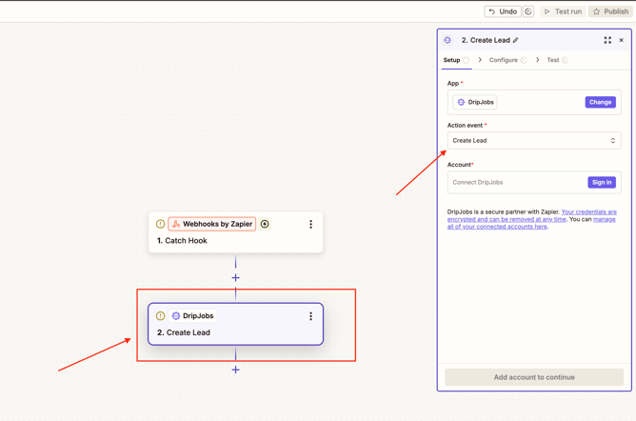Click chevron between Configure and Test
The height and width of the screenshot is (421, 636).
point(537,60)
